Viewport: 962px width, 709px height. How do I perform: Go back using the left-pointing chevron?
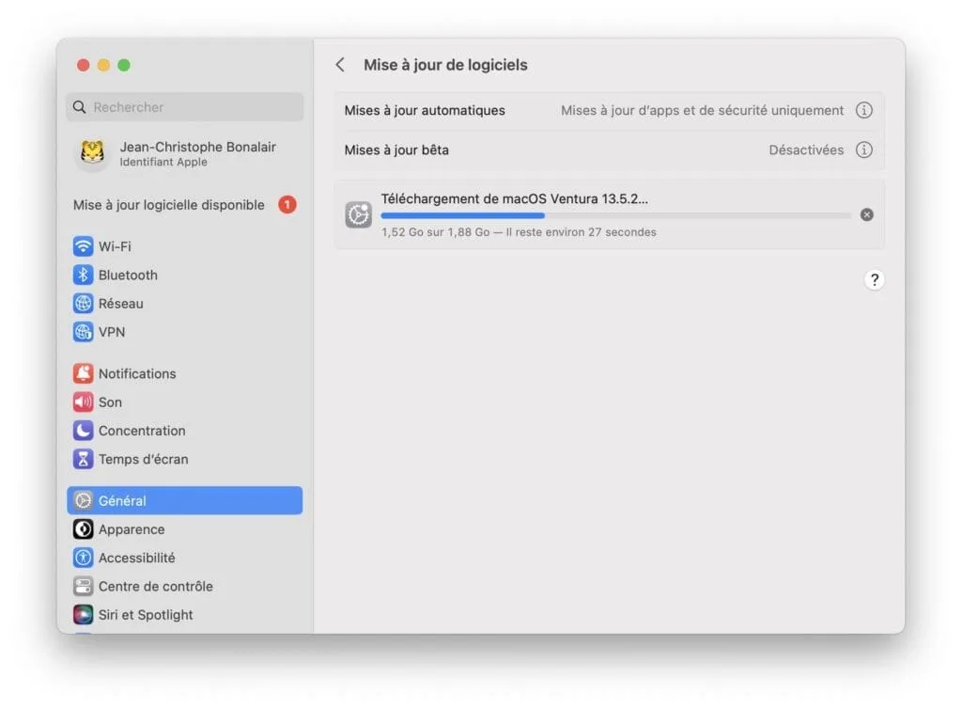[341, 65]
